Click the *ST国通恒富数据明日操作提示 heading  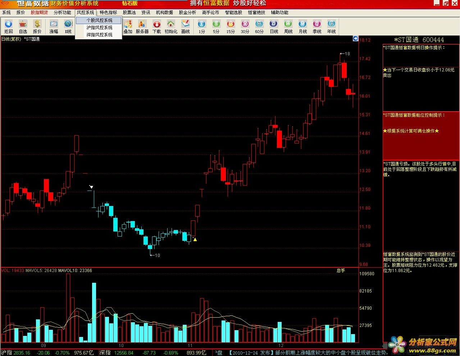point(414,47)
